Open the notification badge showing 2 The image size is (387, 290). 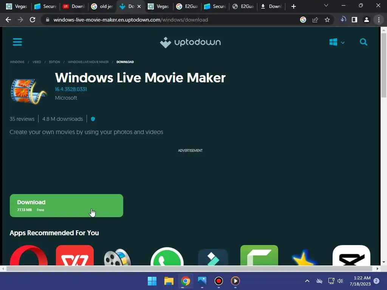pos(376,281)
